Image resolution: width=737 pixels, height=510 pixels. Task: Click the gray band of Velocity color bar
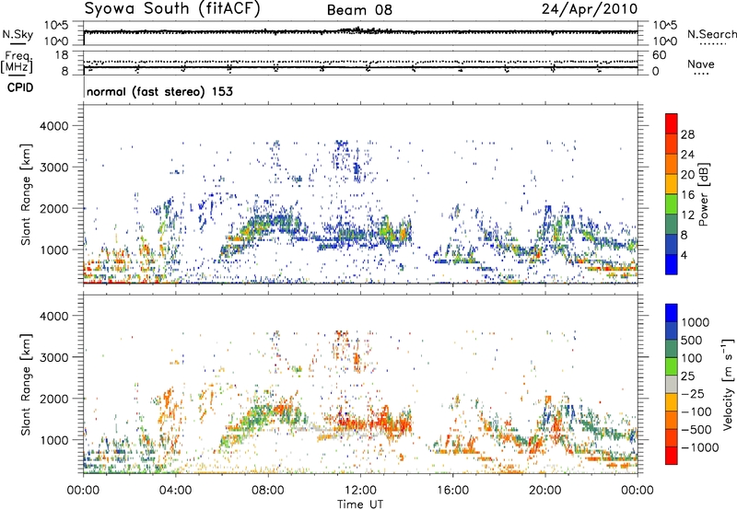click(672, 384)
